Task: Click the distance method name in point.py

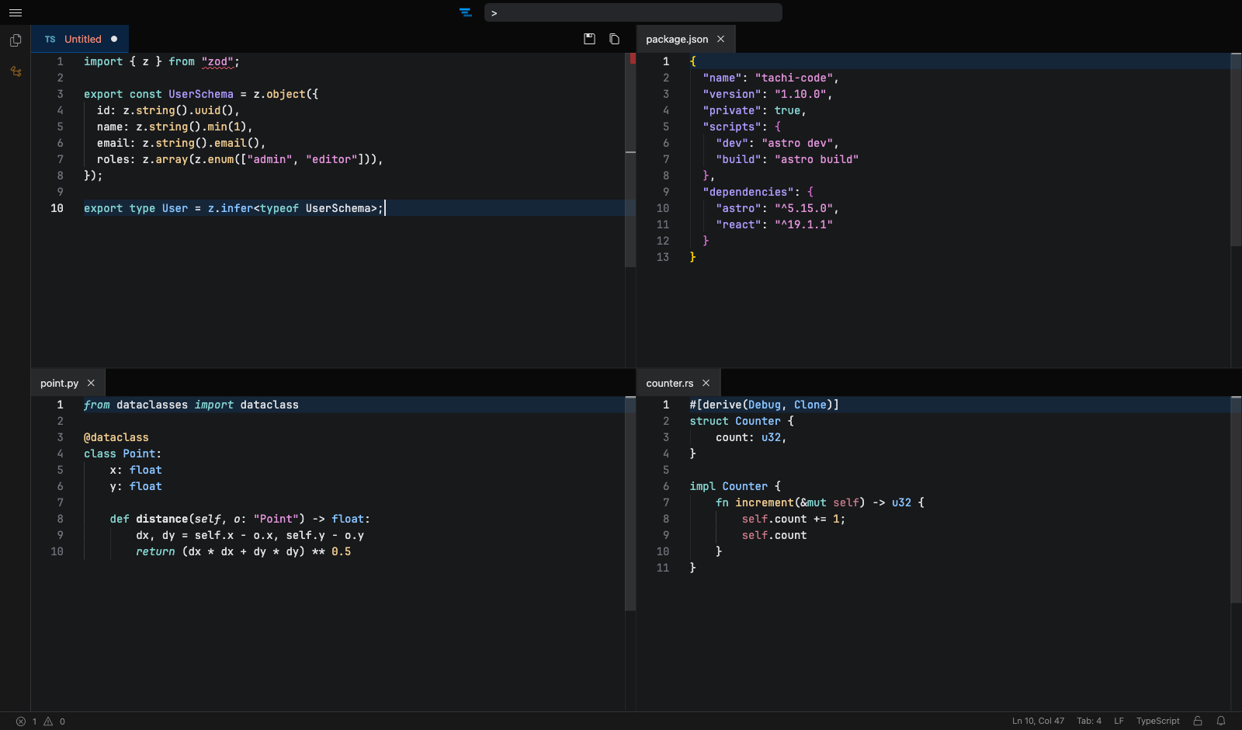Action: pos(162,519)
